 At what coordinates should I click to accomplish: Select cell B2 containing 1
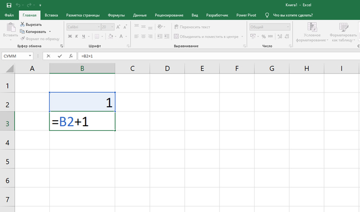tap(82, 102)
